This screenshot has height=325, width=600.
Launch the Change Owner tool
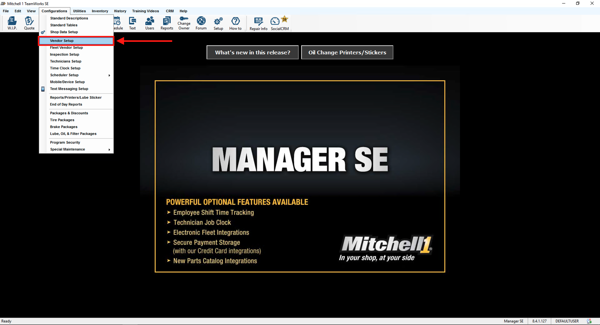[x=184, y=23]
